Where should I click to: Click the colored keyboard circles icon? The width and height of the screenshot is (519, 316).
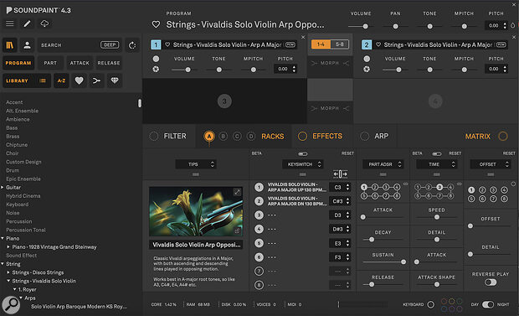[451, 305]
